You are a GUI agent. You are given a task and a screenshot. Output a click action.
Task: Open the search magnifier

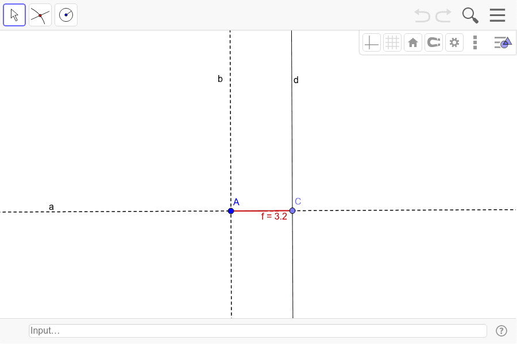(470, 15)
